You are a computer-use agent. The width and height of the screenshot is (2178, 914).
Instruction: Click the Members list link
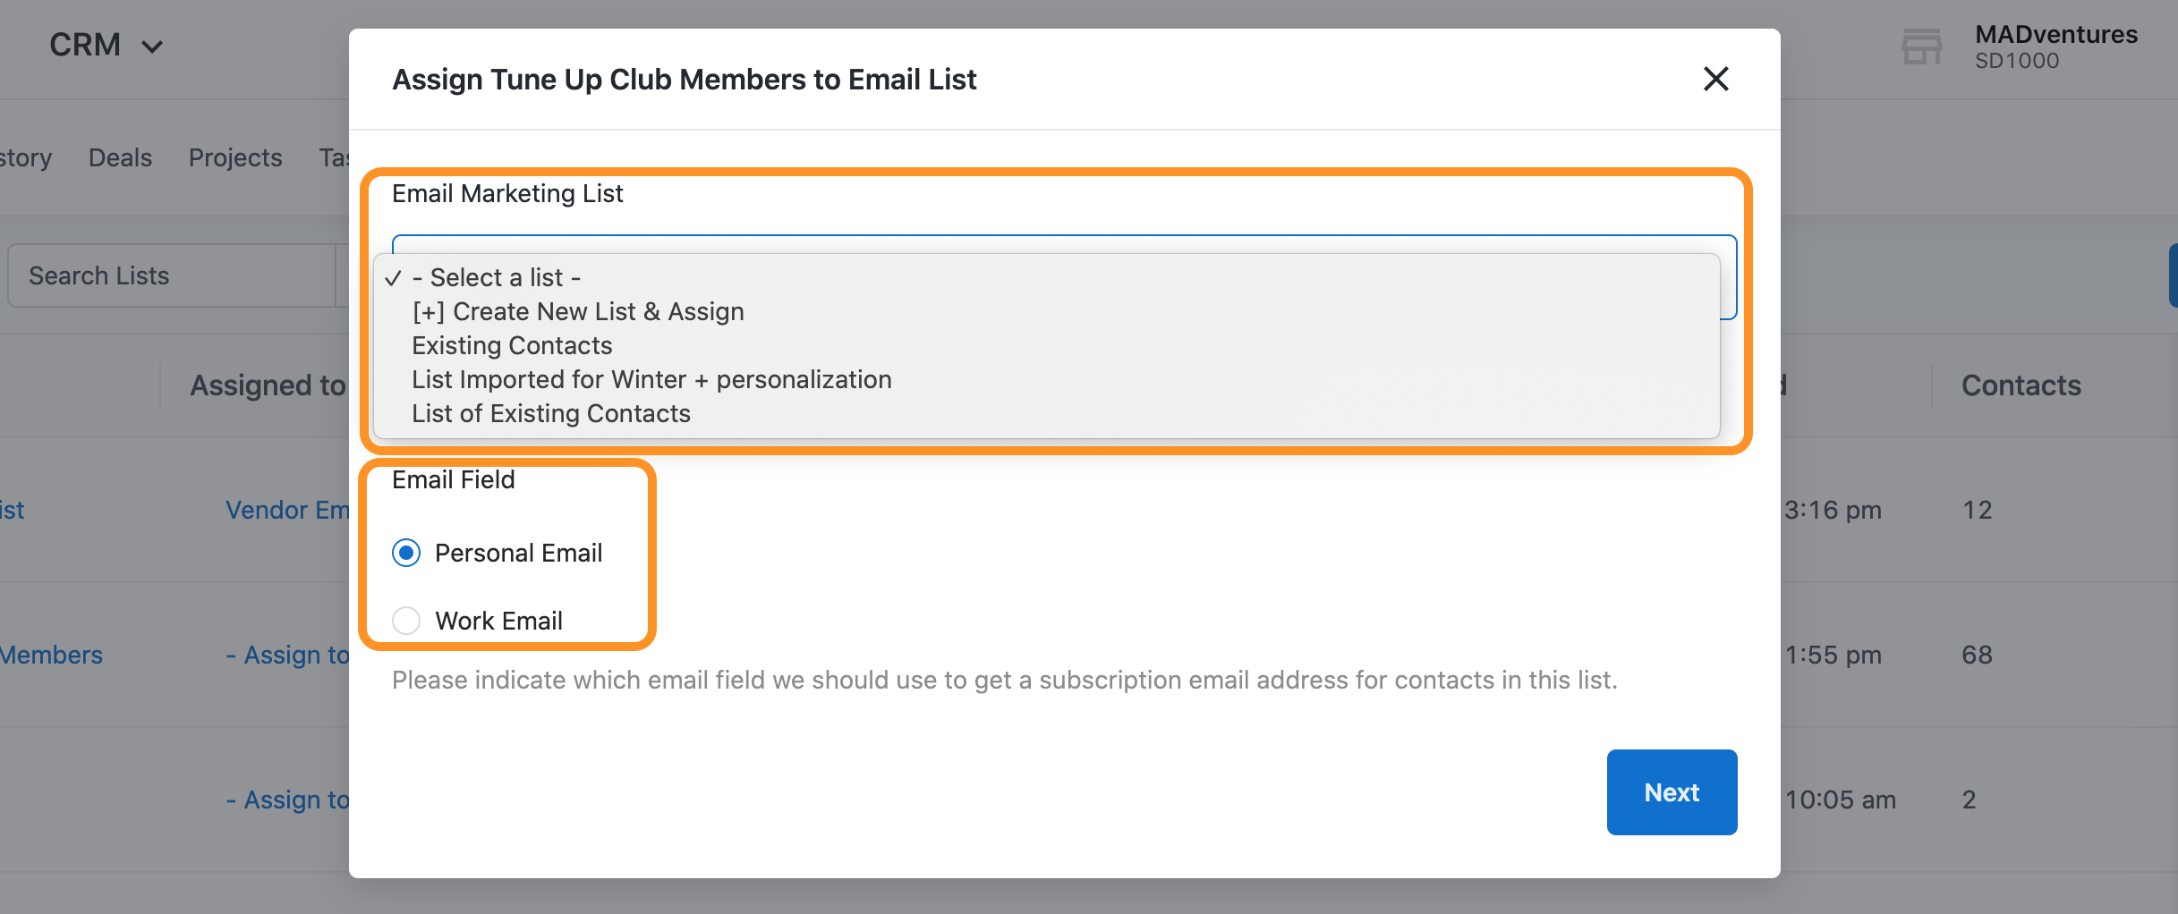(x=51, y=655)
